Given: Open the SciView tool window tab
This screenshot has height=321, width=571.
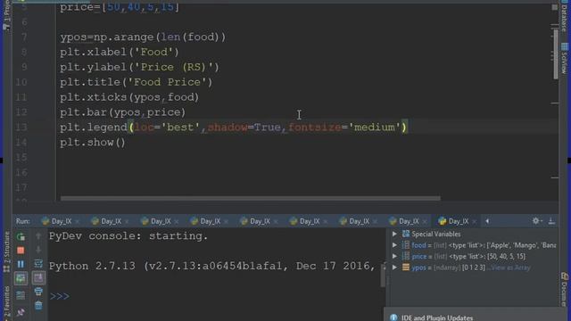Looking at the screenshot, I should click(565, 58).
